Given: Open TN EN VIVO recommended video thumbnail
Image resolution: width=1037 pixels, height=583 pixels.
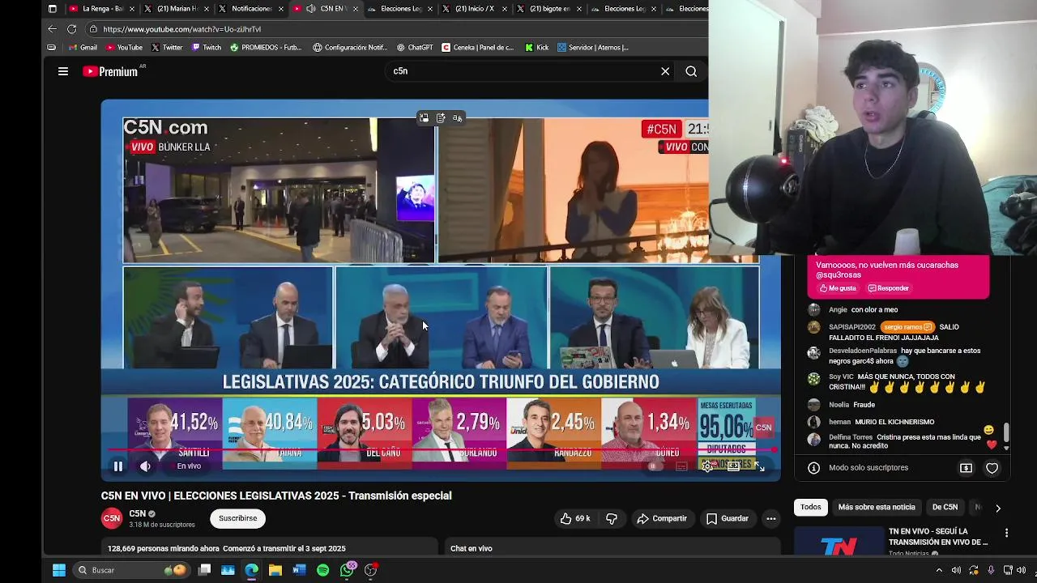Looking at the screenshot, I should click(x=839, y=541).
